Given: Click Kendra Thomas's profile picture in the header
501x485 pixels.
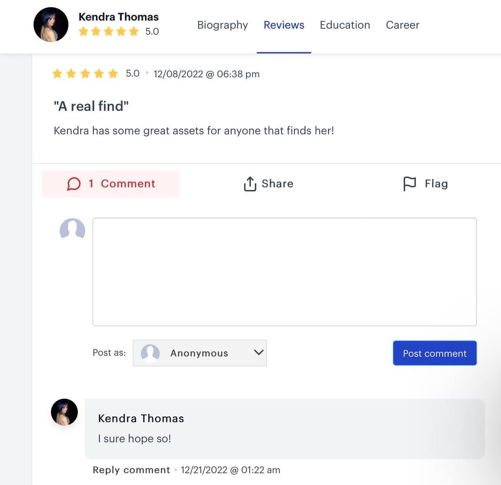Looking at the screenshot, I should tap(51, 24).
